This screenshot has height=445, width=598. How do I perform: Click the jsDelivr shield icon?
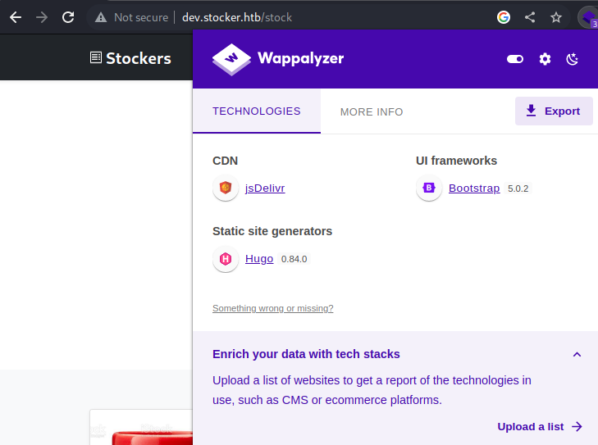pyautogui.click(x=226, y=188)
